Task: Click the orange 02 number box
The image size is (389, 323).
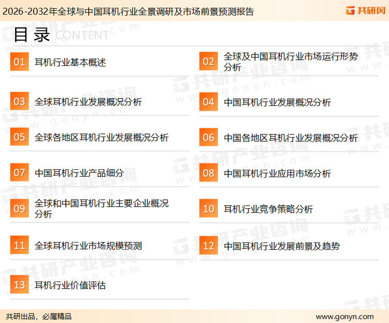Action: click(209, 61)
